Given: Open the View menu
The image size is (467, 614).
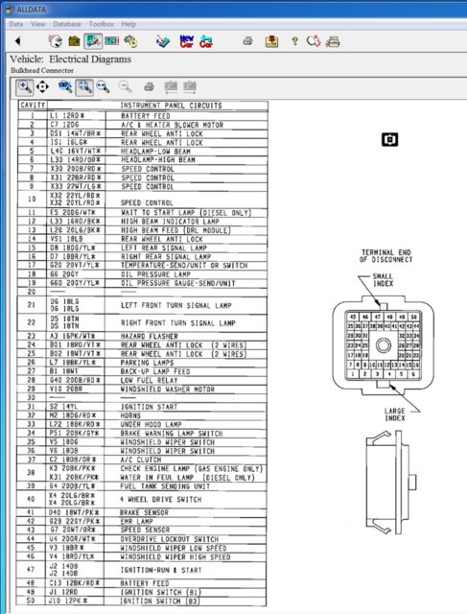Looking at the screenshot, I should tap(38, 24).
